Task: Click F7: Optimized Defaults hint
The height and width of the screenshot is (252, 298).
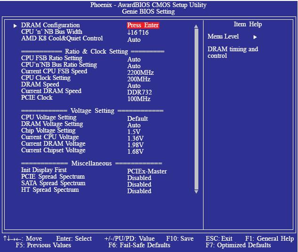Action: pyautogui.click(x=238, y=245)
